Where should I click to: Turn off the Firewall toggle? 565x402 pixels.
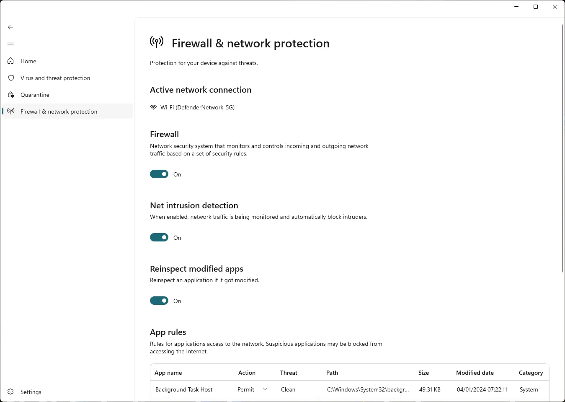159,174
